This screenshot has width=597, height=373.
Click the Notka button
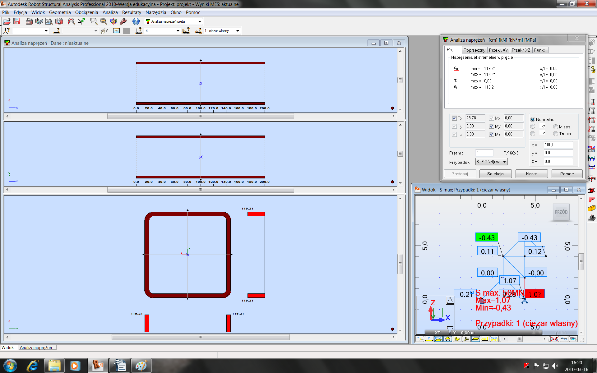point(531,174)
